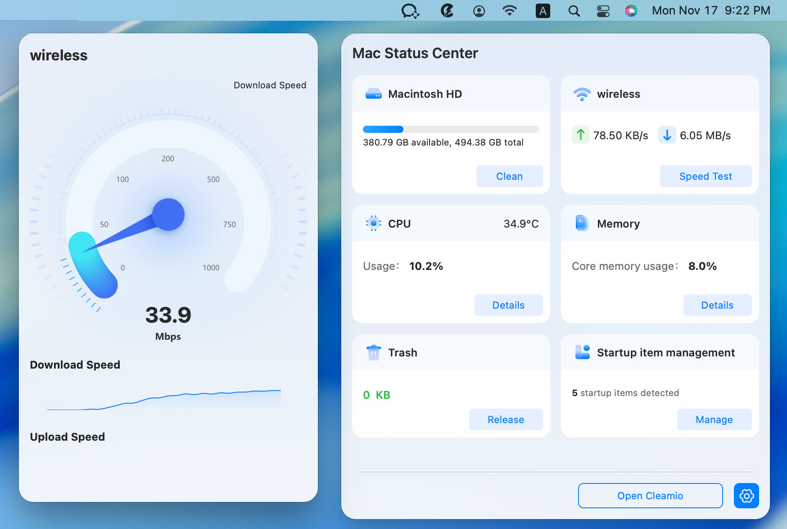Select the CPU chip icon
787x529 pixels.
373,223
